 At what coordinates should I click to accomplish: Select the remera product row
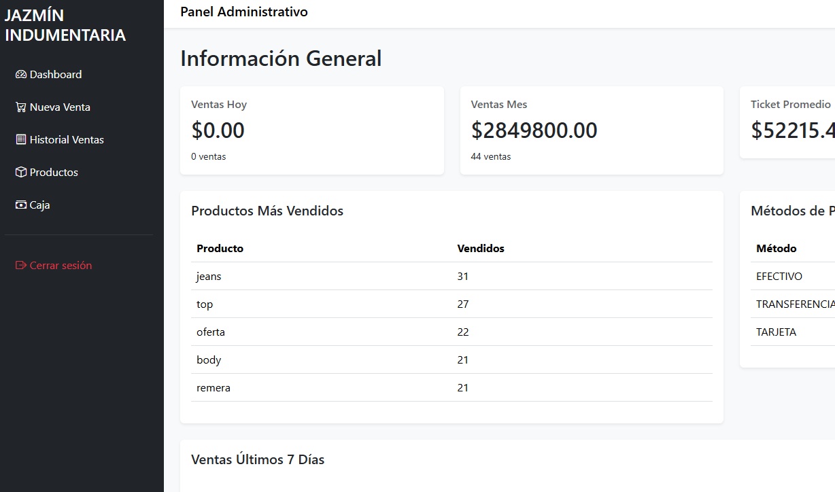pyautogui.click(x=451, y=388)
